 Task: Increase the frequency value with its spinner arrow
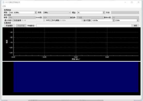[x=36, y=12]
